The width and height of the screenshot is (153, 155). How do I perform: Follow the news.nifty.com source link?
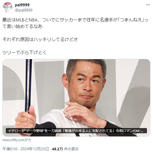[17, 140]
